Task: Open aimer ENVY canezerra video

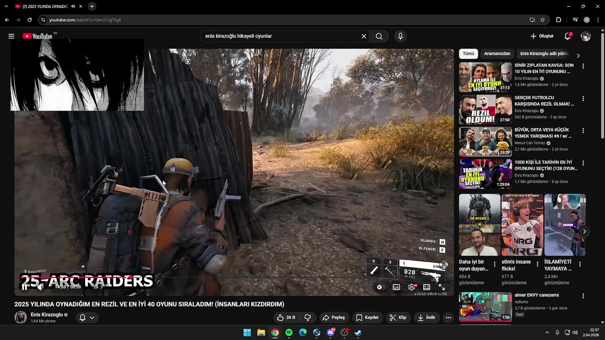Action: pyautogui.click(x=485, y=307)
